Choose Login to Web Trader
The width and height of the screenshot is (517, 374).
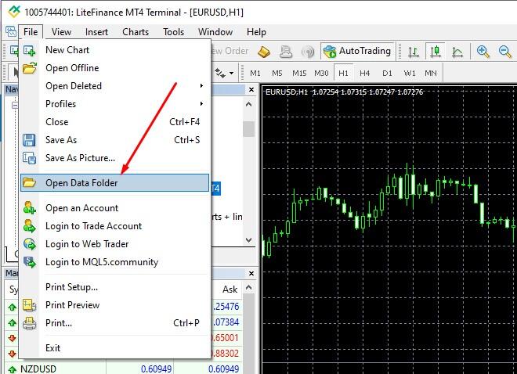[x=114, y=244]
